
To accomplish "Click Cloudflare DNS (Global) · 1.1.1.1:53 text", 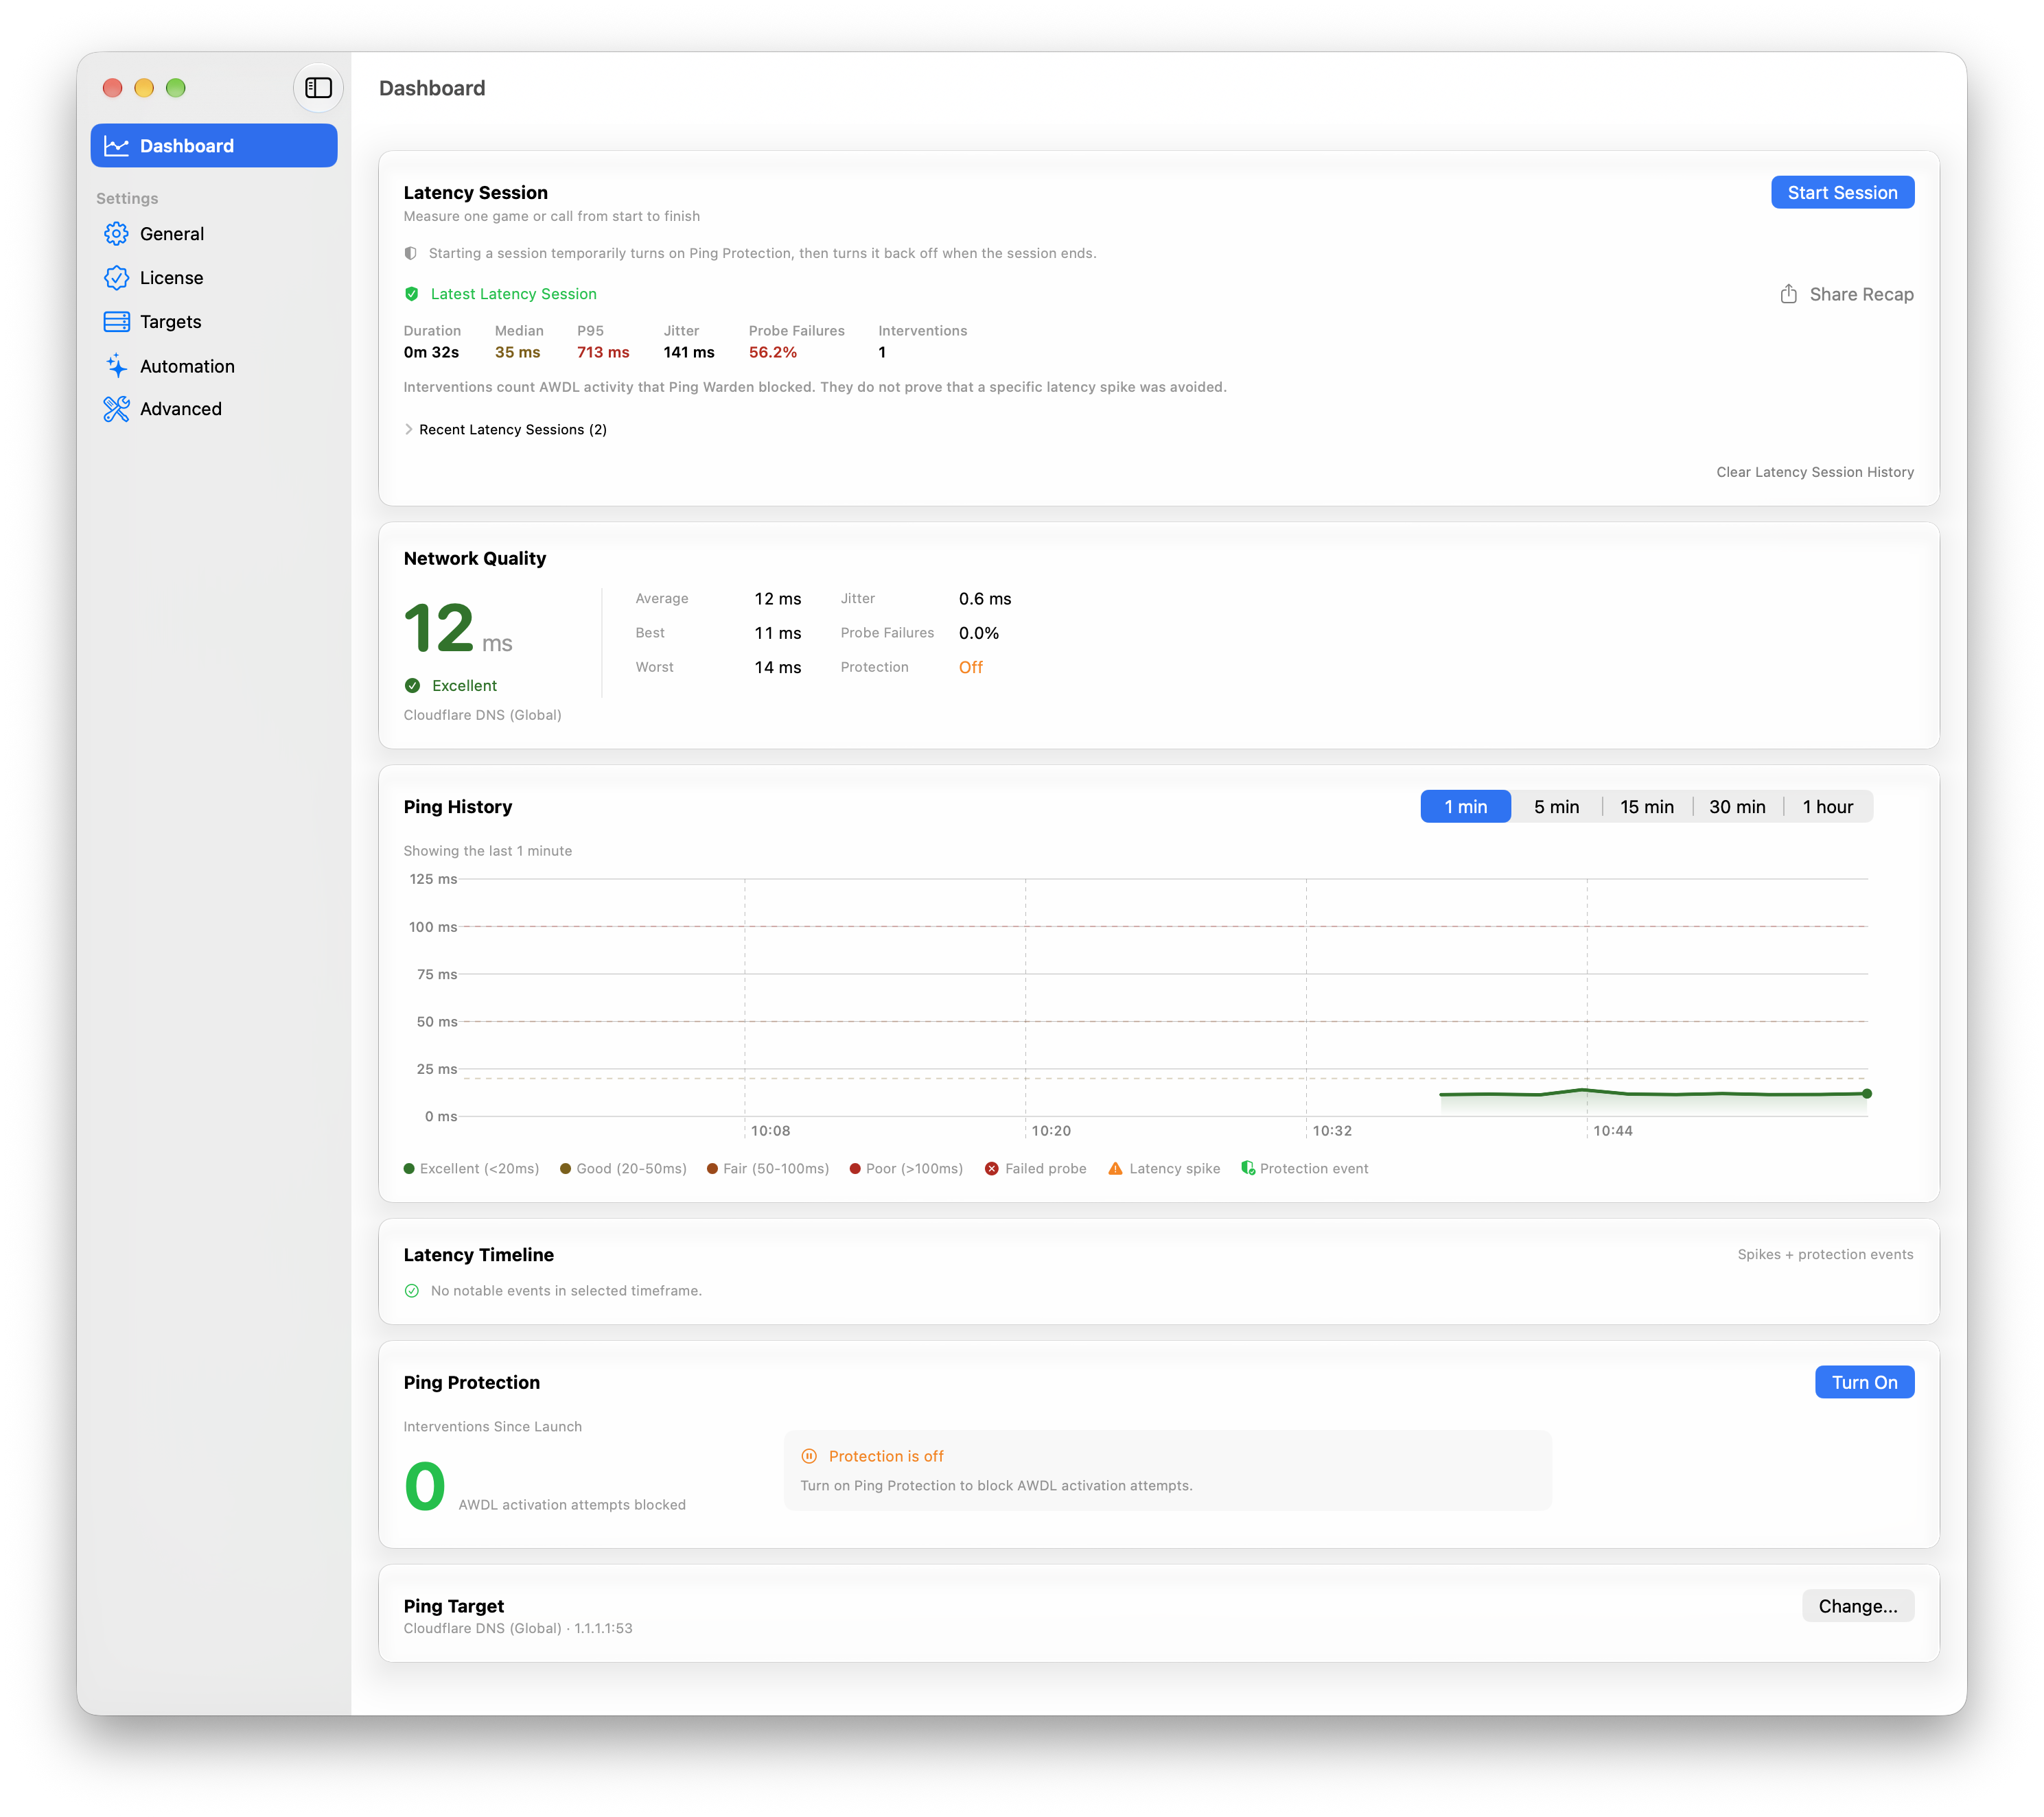I will point(518,1629).
